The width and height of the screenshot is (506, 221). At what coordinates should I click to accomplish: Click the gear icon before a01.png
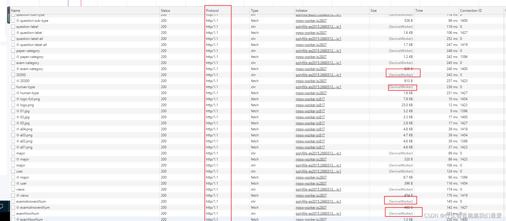coord(18,147)
